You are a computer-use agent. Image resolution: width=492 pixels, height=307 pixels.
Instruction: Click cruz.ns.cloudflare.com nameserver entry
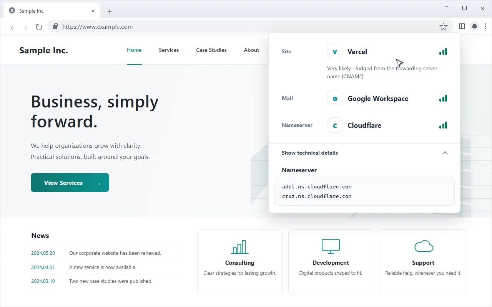[x=317, y=196]
